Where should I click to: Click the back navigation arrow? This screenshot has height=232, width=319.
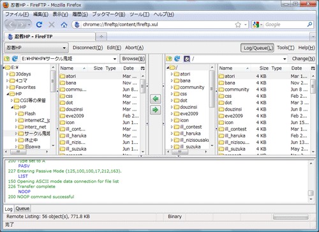[11, 25]
